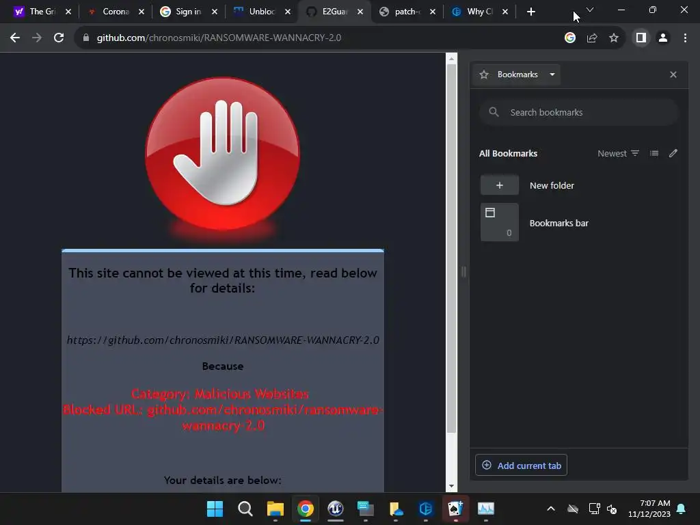Click the page vertical scrollbar thumb
The height and width of the screenshot is (525, 700).
coord(451,248)
